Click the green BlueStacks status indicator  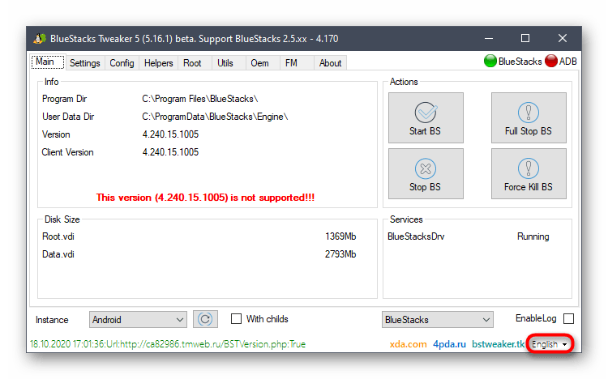point(490,62)
